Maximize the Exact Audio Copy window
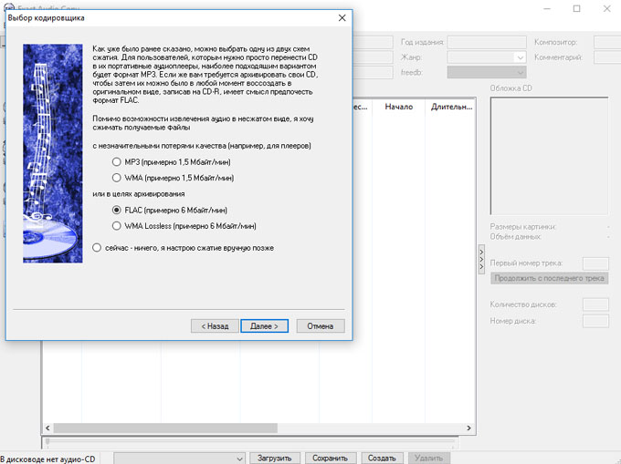Image resolution: width=621 pixels, height=464 pixels. coord(576,8)
